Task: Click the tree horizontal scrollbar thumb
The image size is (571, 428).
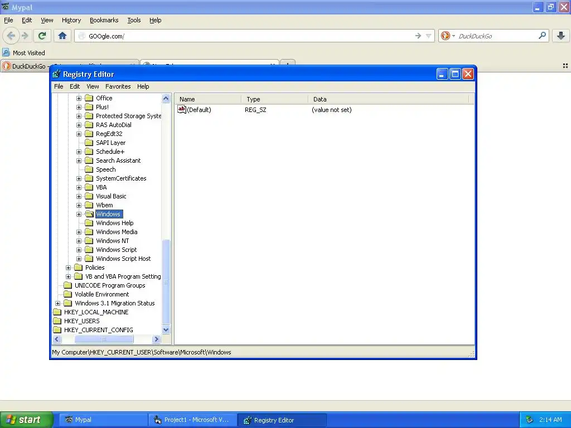Action: pos(104,339)
